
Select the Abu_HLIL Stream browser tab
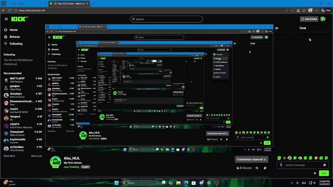tap(69, 3)
